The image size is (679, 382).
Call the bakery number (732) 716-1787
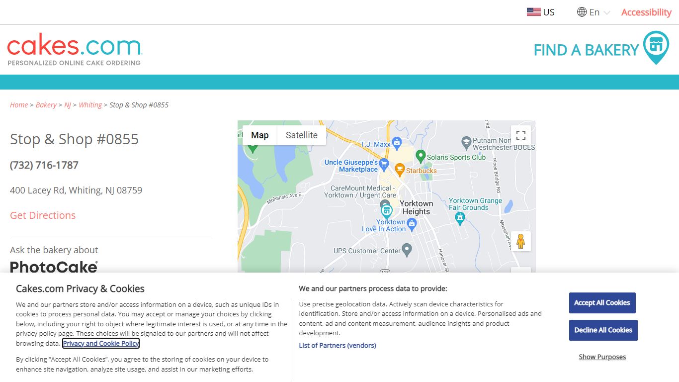click(x=44, y=165)
